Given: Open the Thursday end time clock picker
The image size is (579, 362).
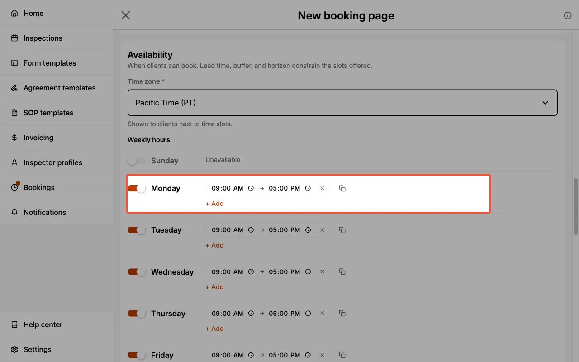Looking at the screenshot, I should coord(308,314).
